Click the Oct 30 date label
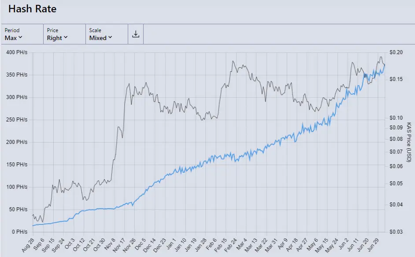Viewport: 415px width, 257px height. click(99, 245)
